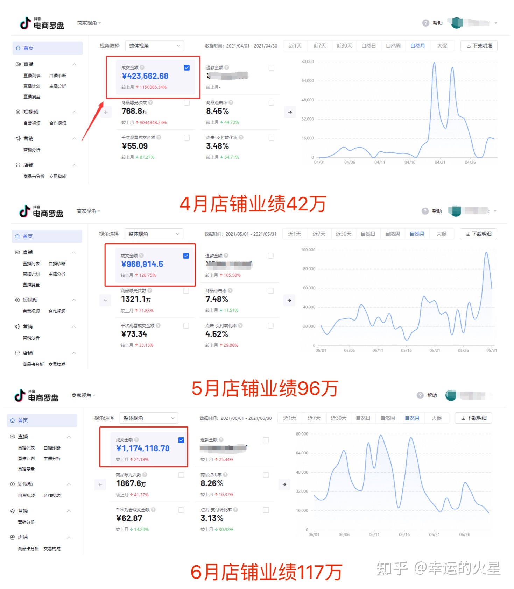Select the 大促 tab in the May panel
514x589 pixels.
[442, 234]
